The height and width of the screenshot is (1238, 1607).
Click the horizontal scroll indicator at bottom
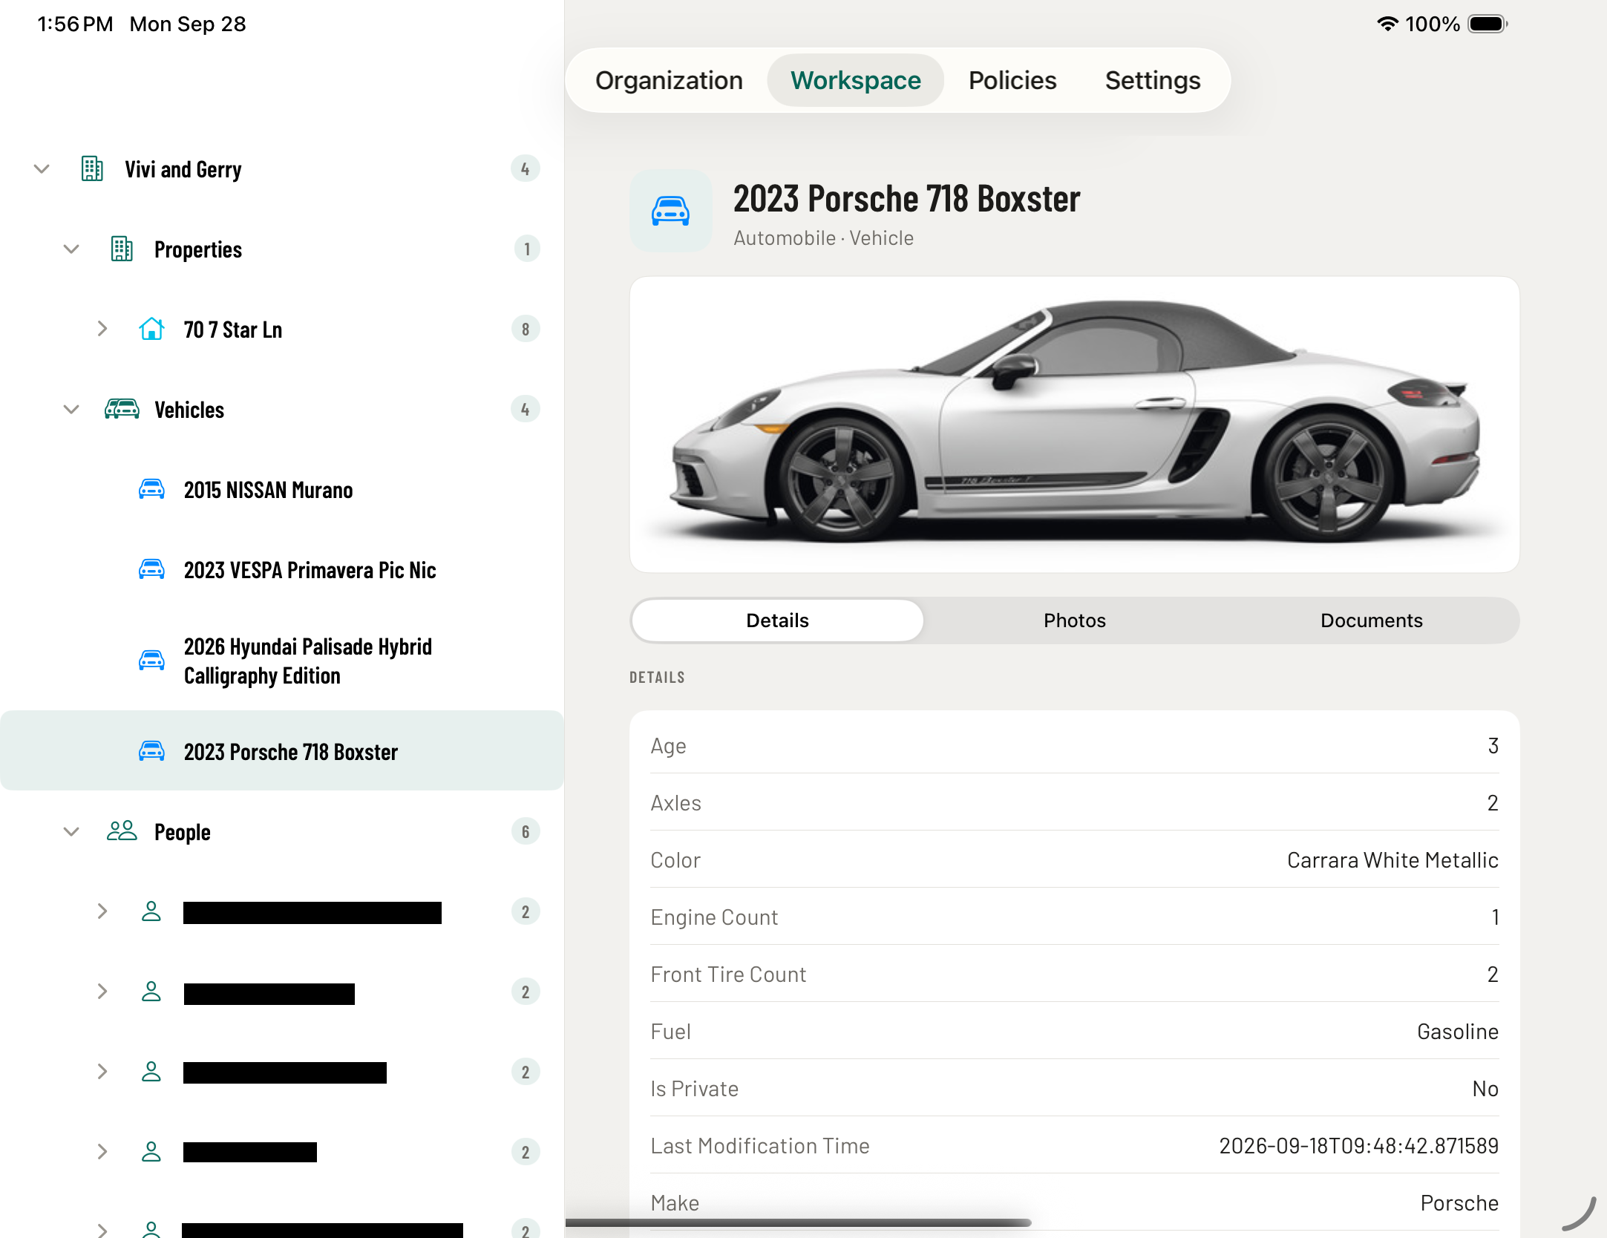point(799,1222)
